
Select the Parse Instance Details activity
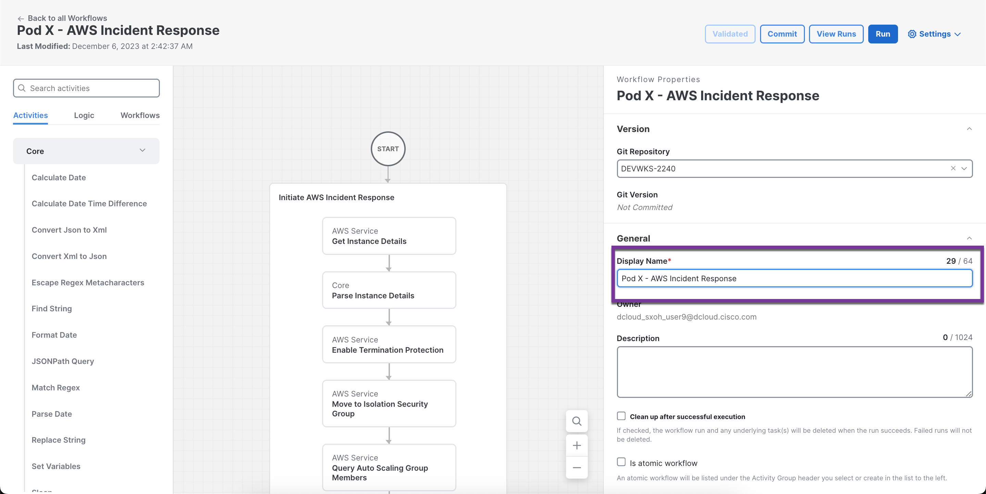point(389,290)
